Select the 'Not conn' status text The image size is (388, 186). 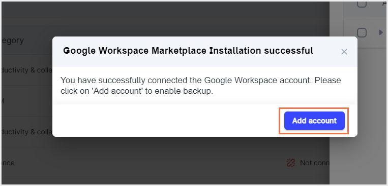click(314, 163)
